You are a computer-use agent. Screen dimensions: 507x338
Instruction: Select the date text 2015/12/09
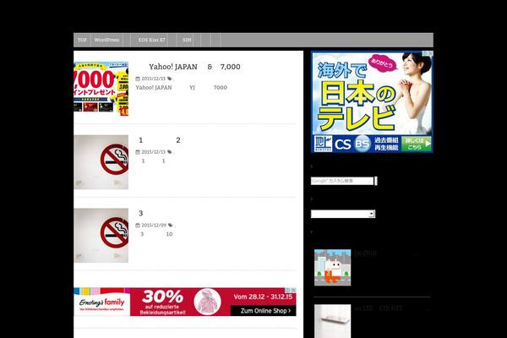[154, 225]
